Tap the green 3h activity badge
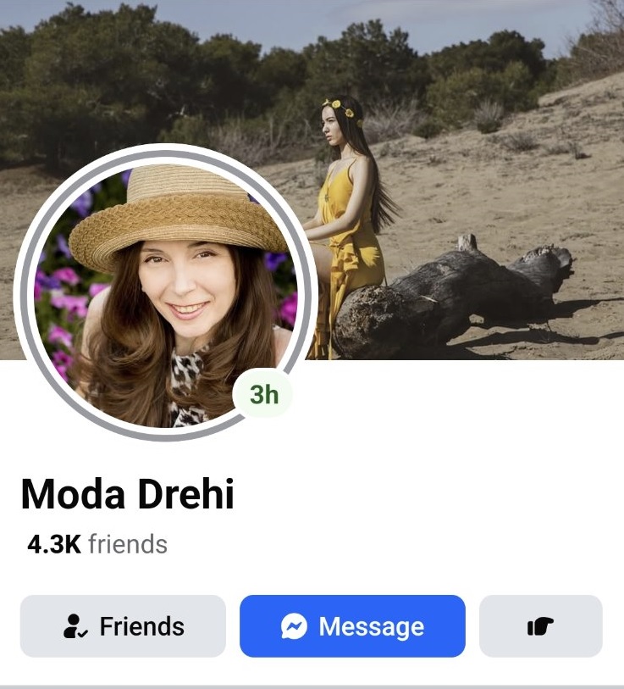Image resolution: width=624 pixels, height=689 pixels. pyautogui.click(x=263, y=394)
